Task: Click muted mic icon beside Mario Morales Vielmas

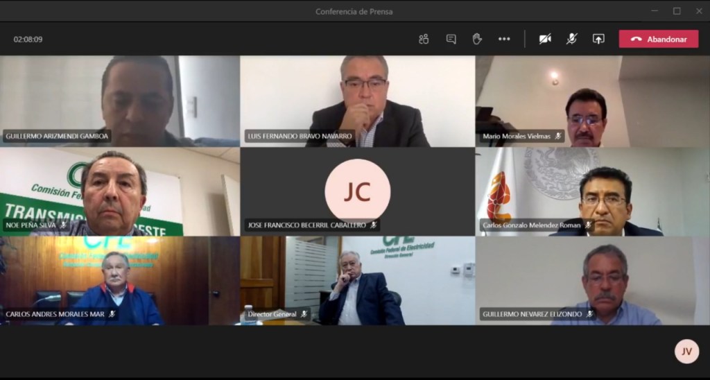Action: tap(558, 137)
